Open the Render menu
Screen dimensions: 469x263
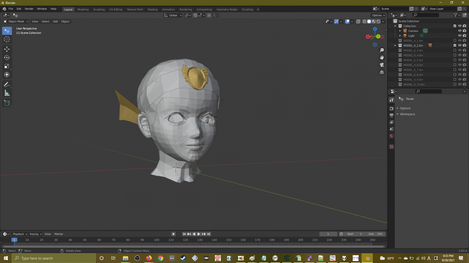(29, 9)
